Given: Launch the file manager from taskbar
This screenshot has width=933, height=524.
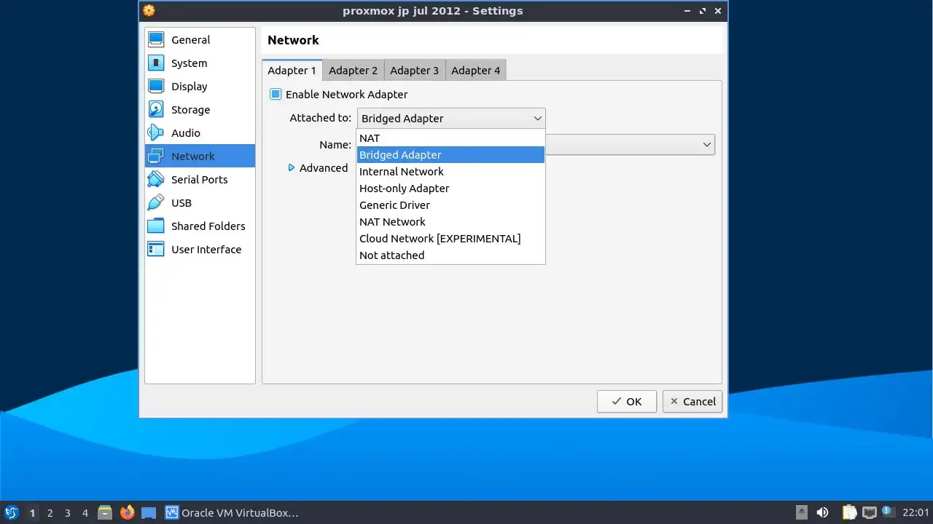Looking at the screenshot, I should pos(105,512).
